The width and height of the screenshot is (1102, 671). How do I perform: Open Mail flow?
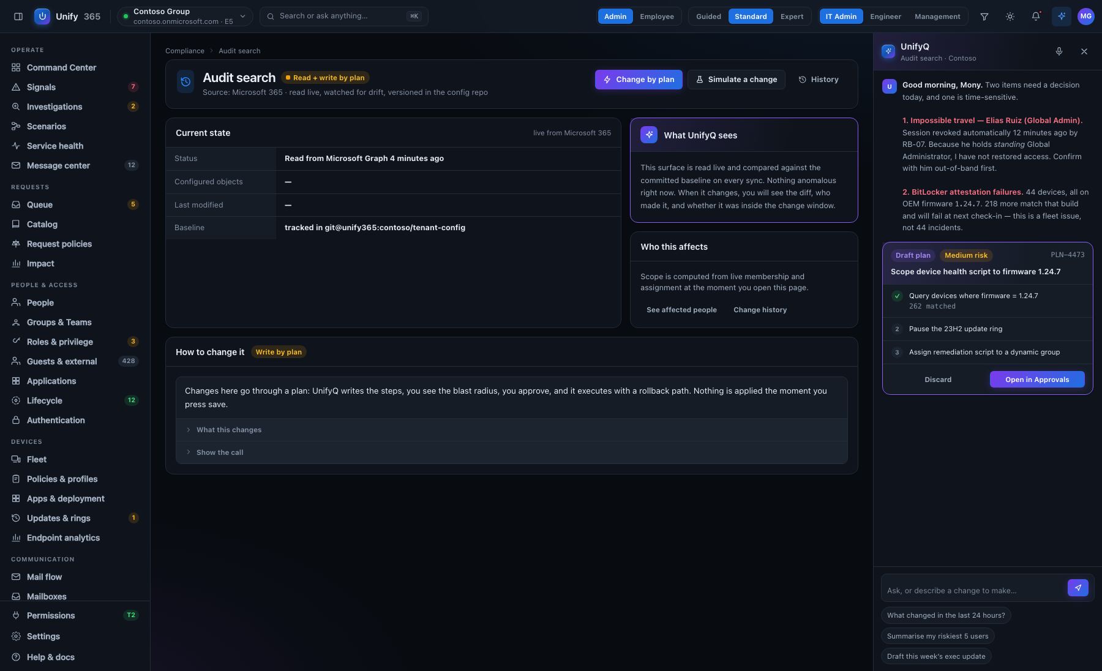[75, 577]
